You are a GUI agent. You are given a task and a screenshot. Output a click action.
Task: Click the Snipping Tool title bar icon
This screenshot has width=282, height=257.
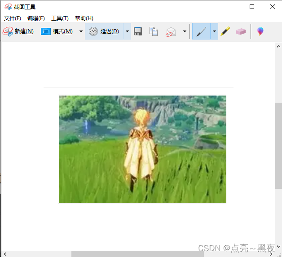[x=8, y=7]
